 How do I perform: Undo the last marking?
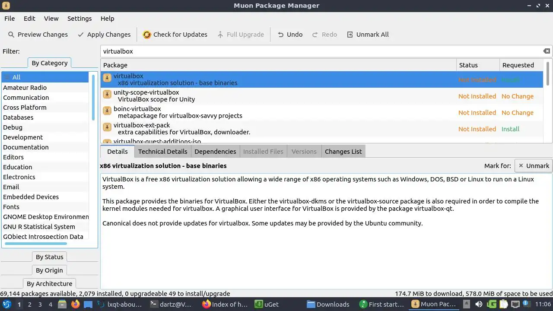point(290,35)
